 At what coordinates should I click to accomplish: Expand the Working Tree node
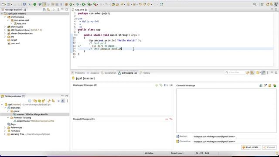[x=5, y=134]
